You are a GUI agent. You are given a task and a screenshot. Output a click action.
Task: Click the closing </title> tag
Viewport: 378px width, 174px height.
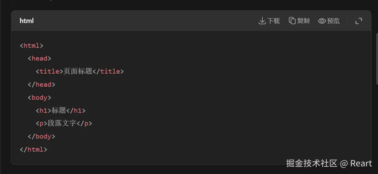pyautogui.click(x=108, y=72)
